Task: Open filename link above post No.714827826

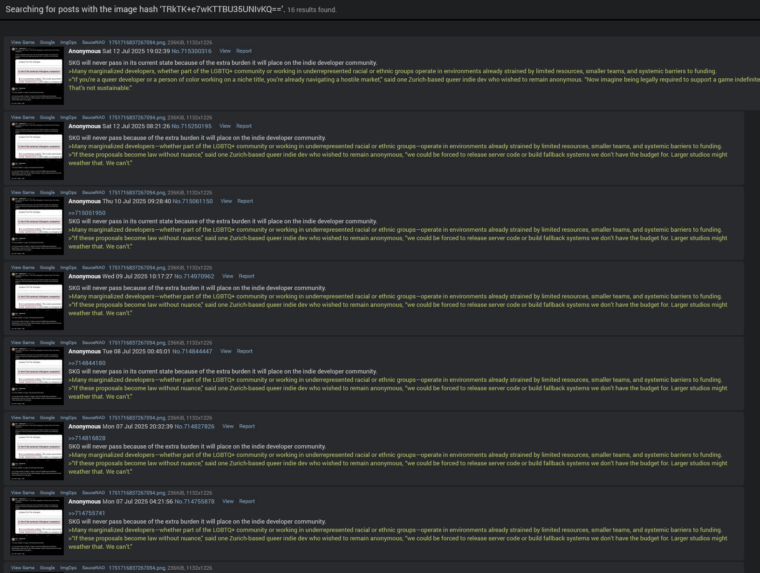Action: coord(137,418)
